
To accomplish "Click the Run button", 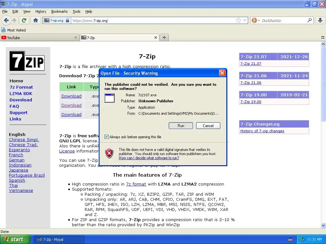I will (x=181, y=126).
